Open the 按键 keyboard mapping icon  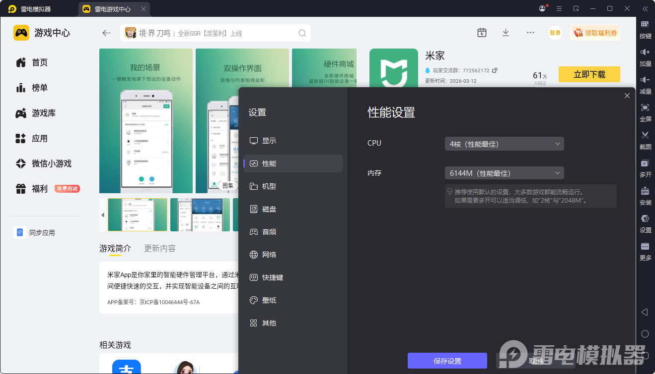click(645, 25)
